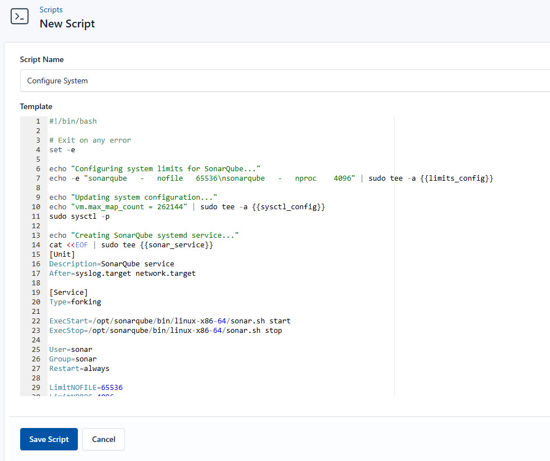Click the '[Unit]' line in template
This screenshot has height=461, width=550.
62,255
